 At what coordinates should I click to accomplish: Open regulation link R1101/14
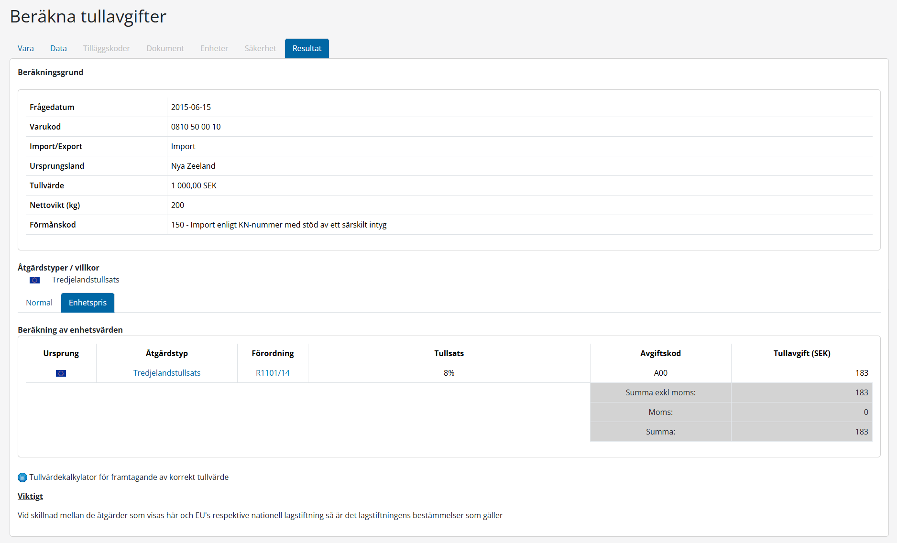click(x=273, y=373)
